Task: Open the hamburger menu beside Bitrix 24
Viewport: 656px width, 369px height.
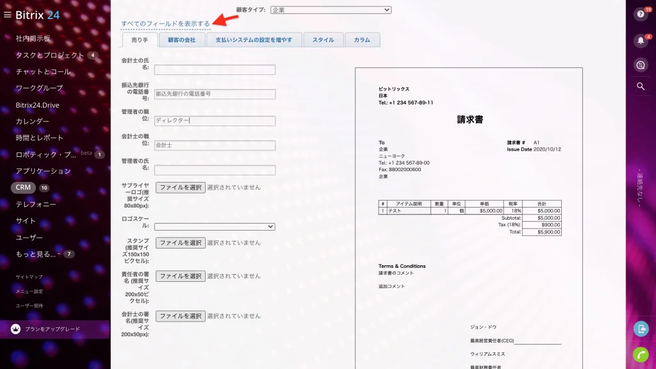Action: pos(8,15)
